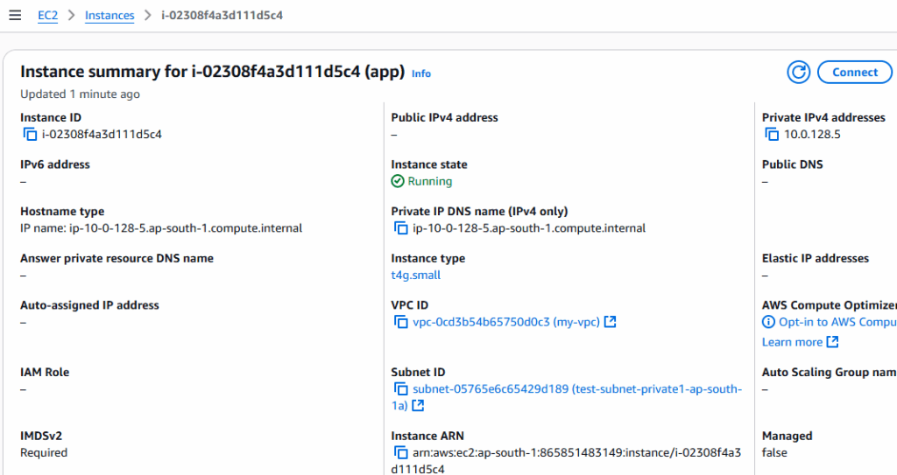Click the 'Elastic IP addresses' label
The height and width of the screenshot is (475, 897).
[816, 258]
